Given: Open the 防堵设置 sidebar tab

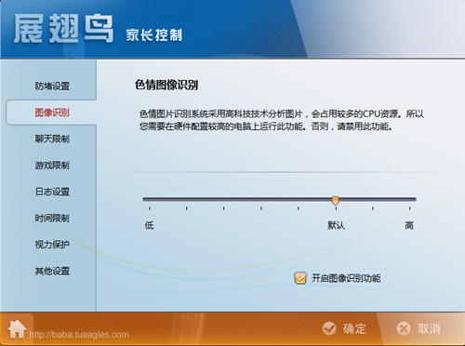Looking at the screenshot, I should [52, 86].
